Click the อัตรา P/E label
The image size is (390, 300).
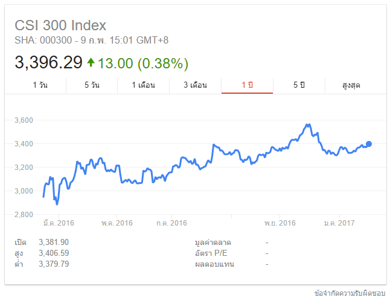(211, 253)
